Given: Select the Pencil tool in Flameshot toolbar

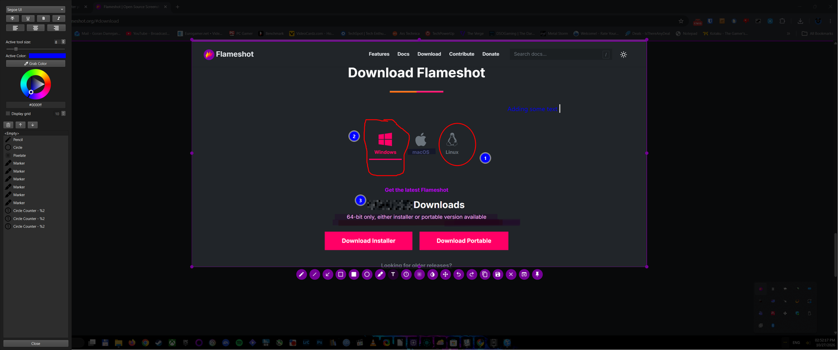Looking at the screenshot, I should [301, 274].
